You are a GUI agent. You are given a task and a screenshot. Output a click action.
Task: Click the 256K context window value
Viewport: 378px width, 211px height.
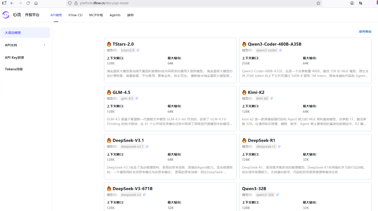(246, 63)
